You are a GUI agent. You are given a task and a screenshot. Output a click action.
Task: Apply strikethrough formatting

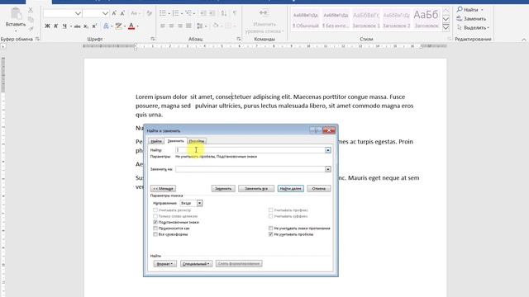tap(77, 26)
